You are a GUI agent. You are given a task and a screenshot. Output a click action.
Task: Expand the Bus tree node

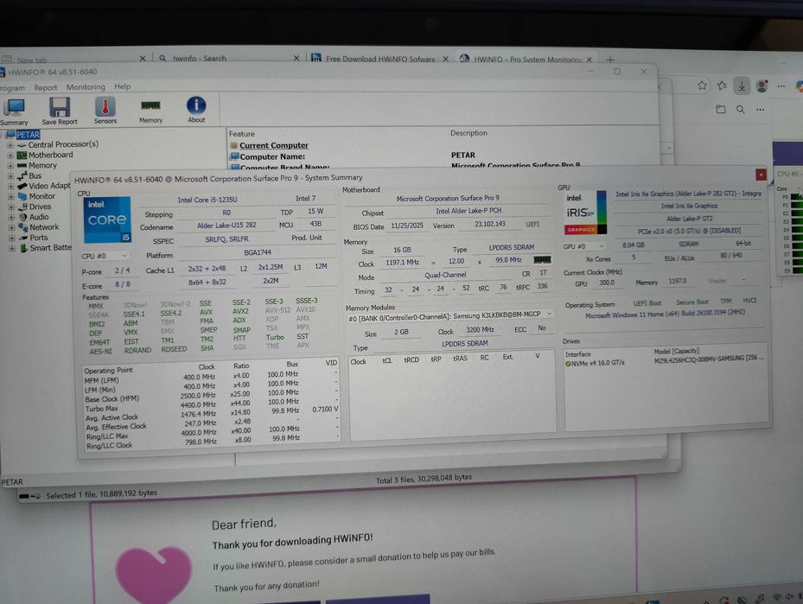point(10,176)
